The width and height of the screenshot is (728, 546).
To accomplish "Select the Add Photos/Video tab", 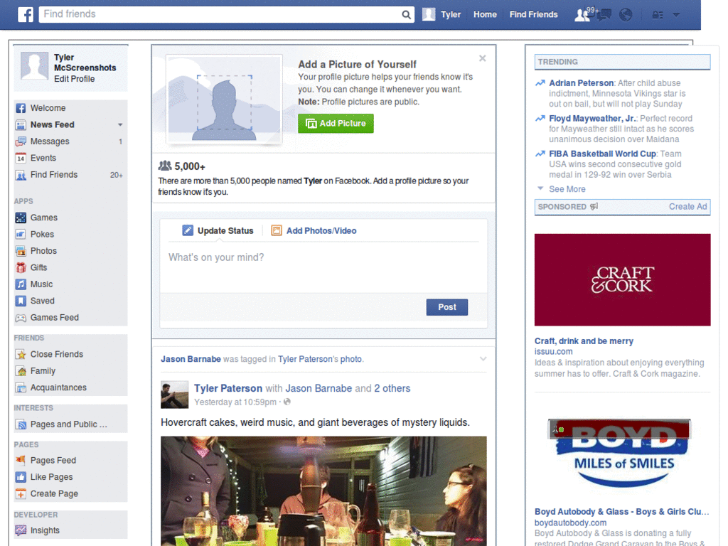I will coord(314,231).
